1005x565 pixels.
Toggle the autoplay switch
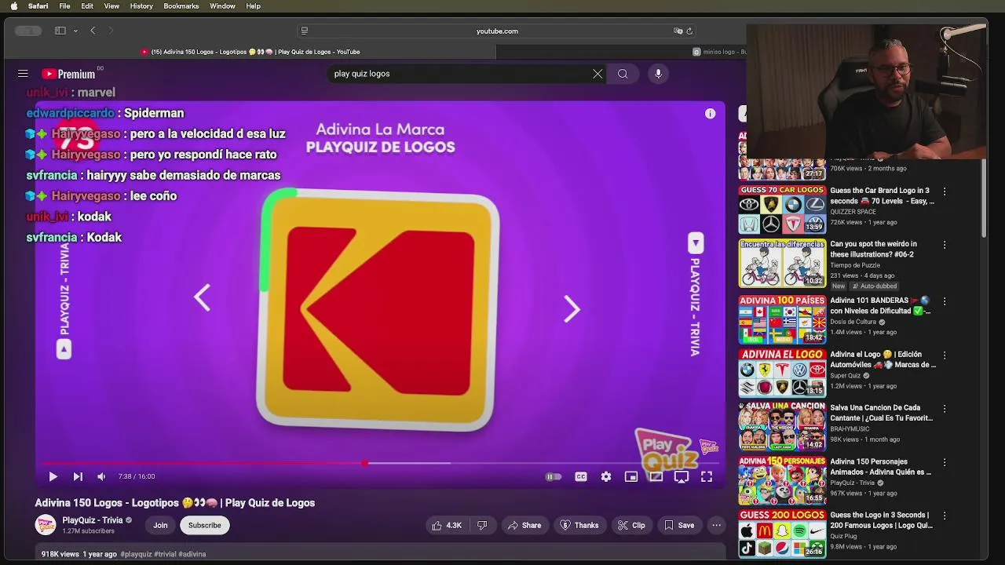click(x=554, y=476)
